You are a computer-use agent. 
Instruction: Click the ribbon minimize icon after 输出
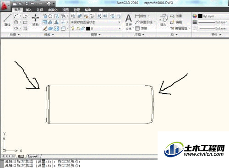pos(101,10)
